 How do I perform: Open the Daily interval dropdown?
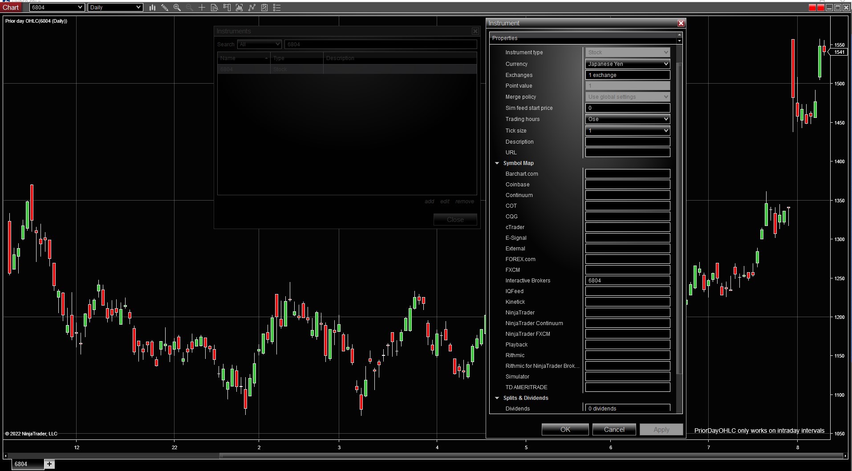[115, 8]
